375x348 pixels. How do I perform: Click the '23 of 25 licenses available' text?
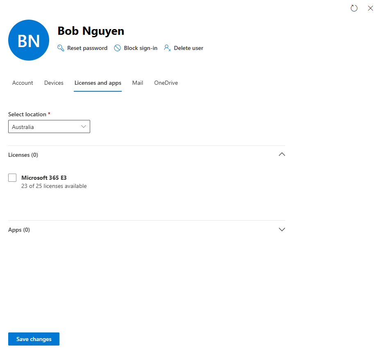point(54,186)
